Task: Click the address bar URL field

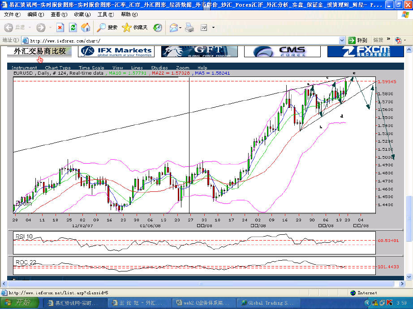Action: tap(184, 41)
